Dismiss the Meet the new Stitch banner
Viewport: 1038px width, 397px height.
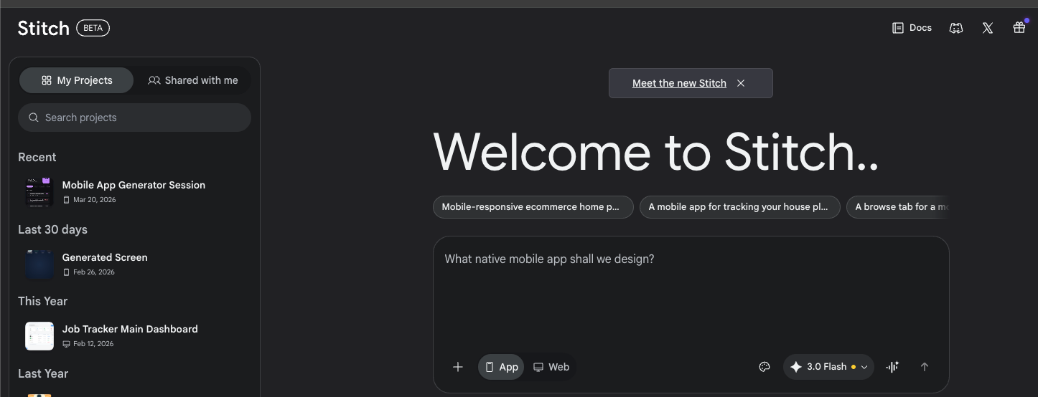click(x=741, y=83)
